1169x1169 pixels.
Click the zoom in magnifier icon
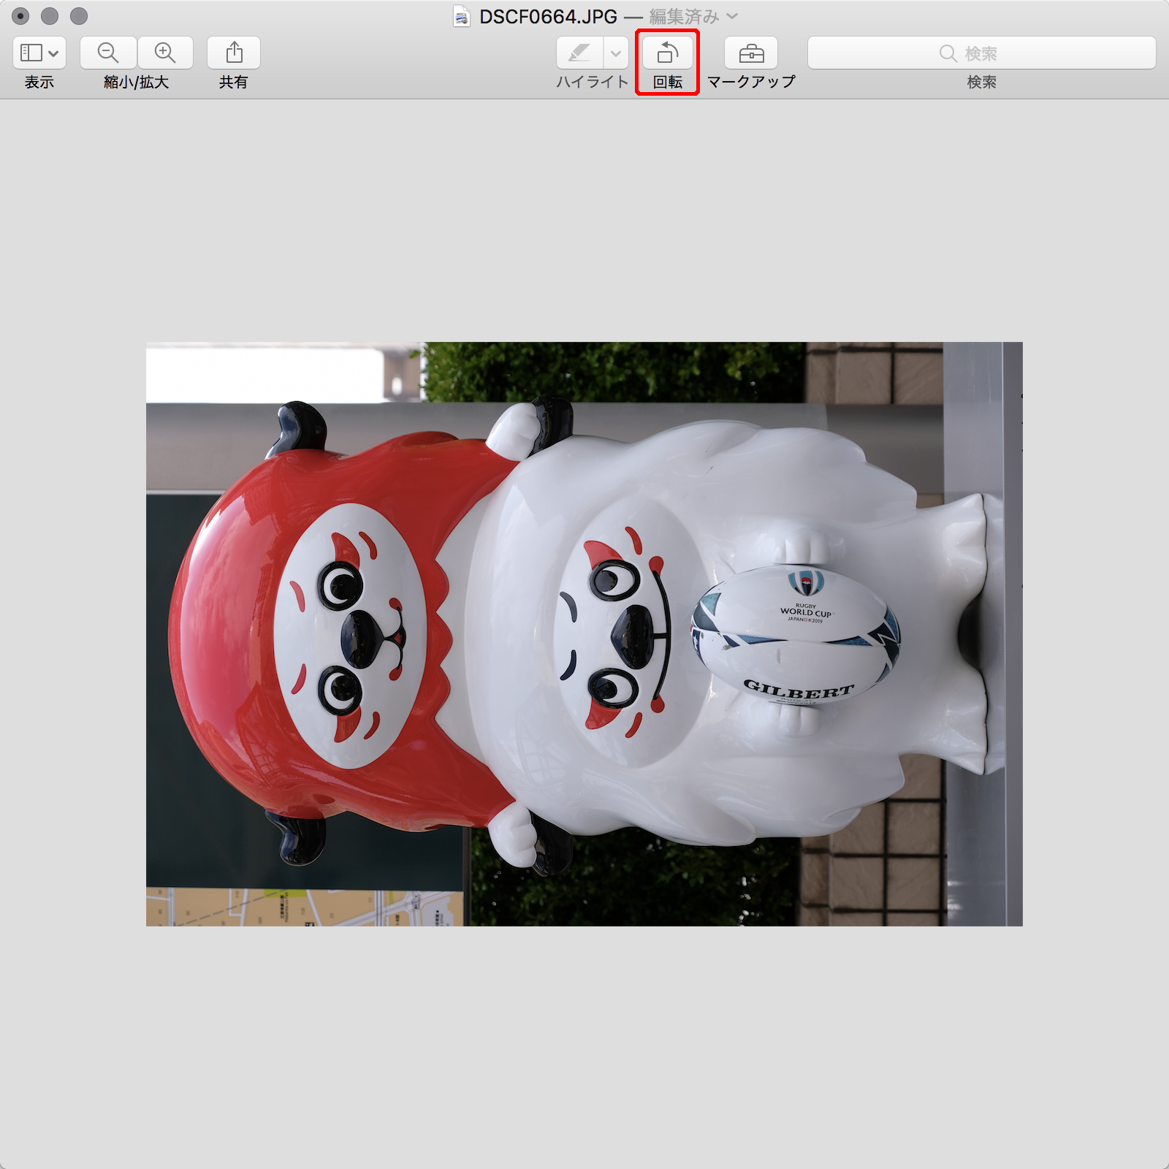[x=165, y=53]
